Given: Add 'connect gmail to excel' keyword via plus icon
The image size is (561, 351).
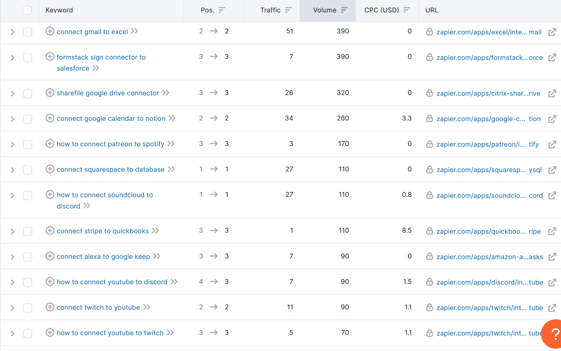Looking at the screenshot, I should [50, 31].
